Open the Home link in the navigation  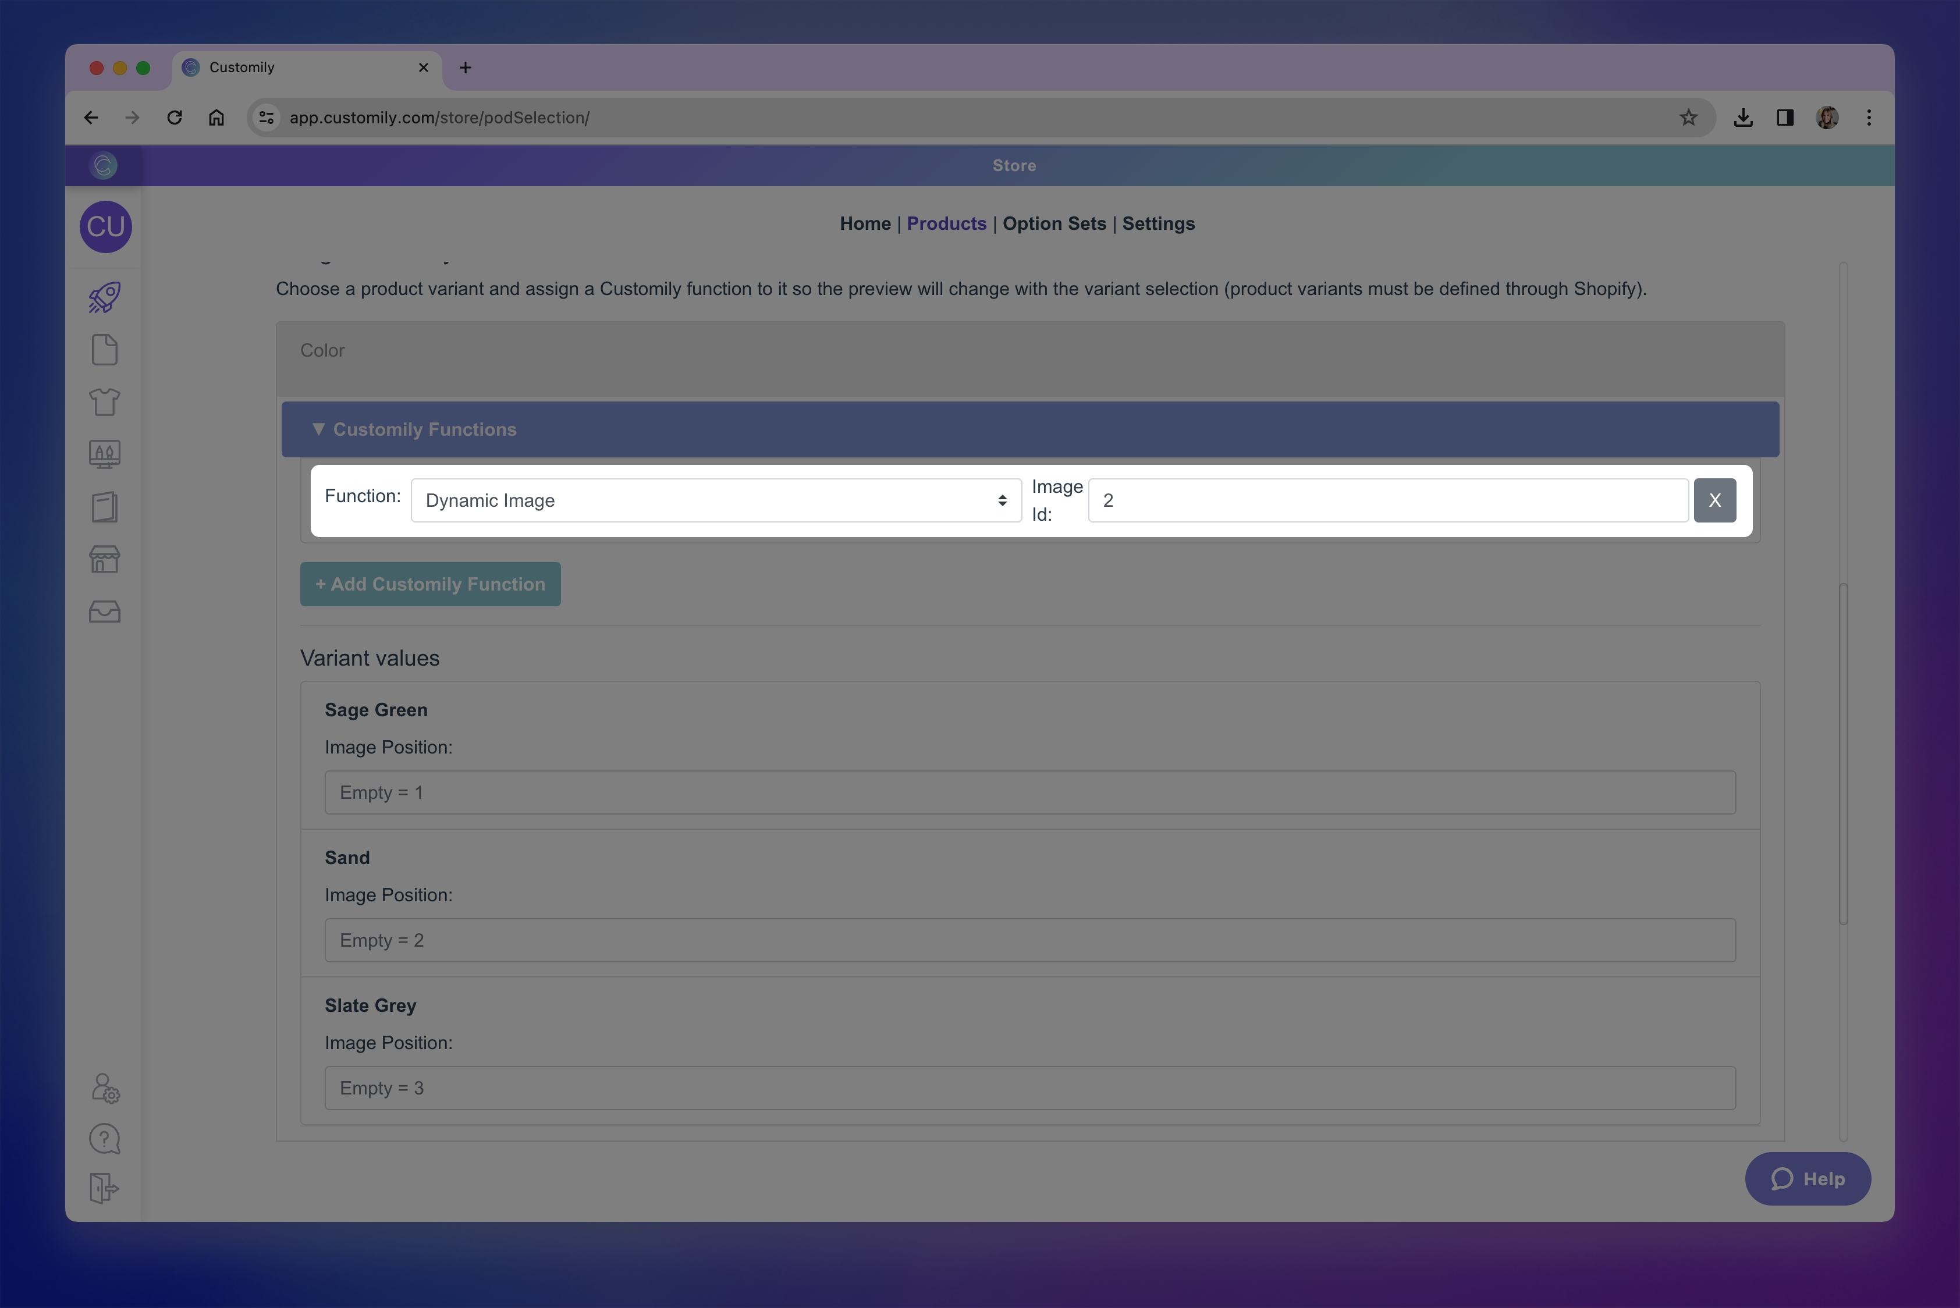tap(864, 223)
